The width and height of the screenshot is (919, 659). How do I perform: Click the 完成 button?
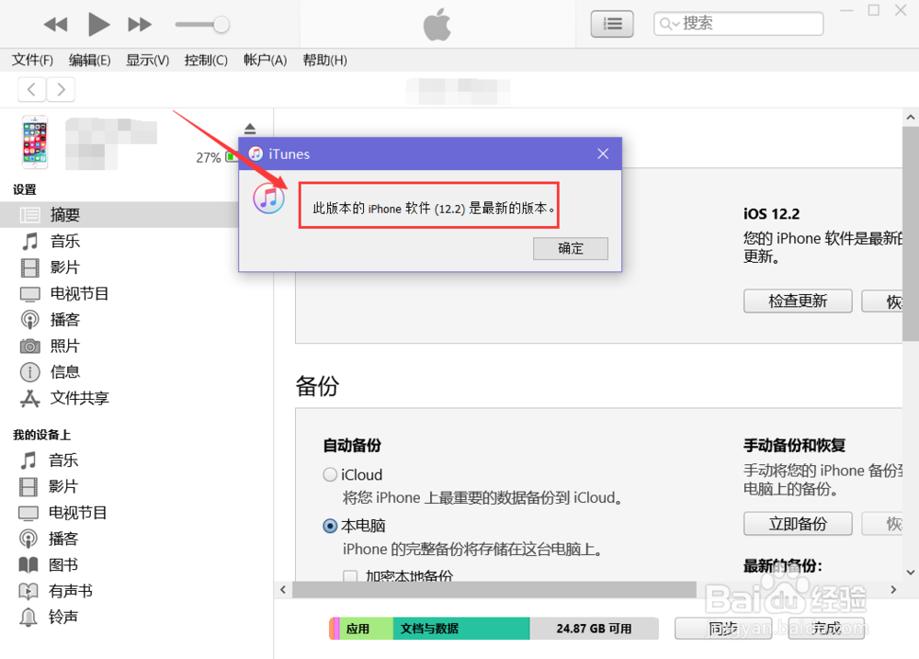(826, 629)
